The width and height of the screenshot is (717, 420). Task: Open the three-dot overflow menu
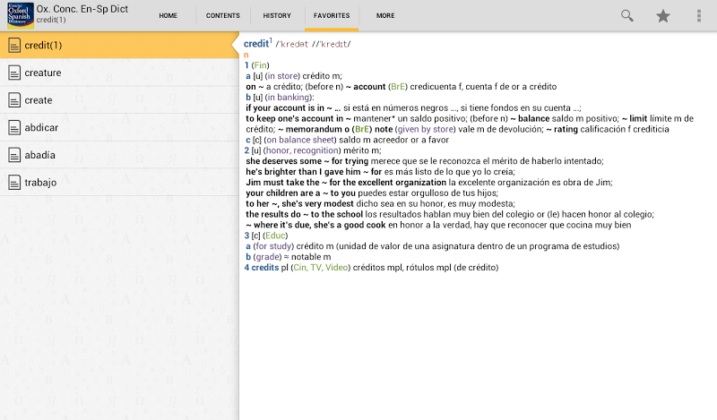699,15
